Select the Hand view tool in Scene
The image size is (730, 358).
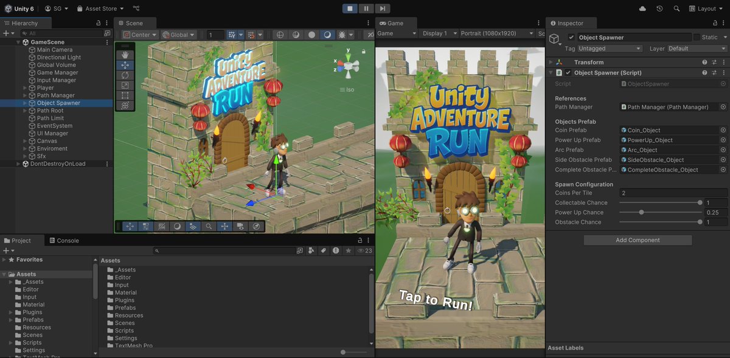click(x=125, y=55)
